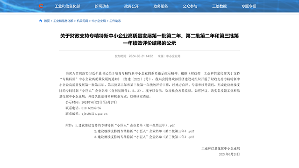Open 政务公开 navigation menu
Viewport: 299px width, 168px height.
tap(131, 6)
